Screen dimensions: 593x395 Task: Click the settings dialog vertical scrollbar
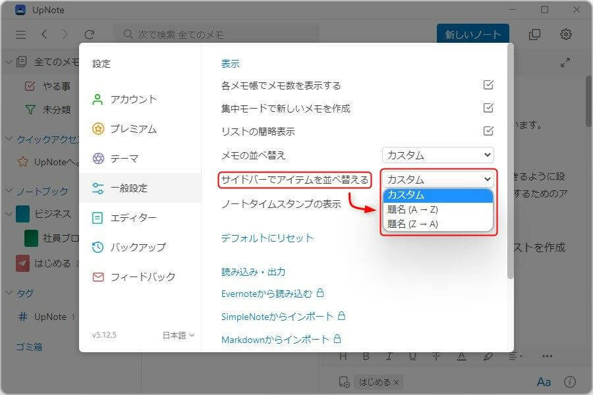pos(510,163)
